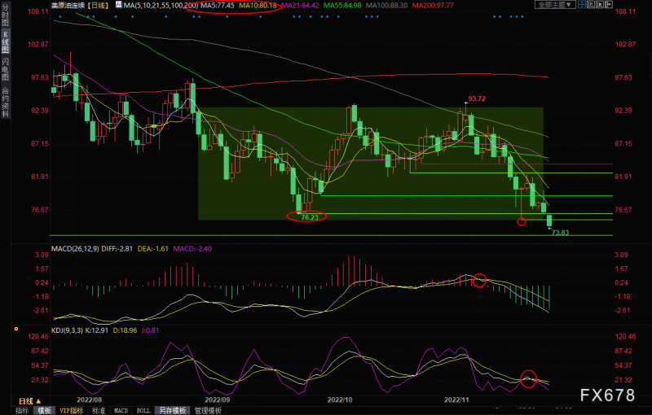Click the 2022/09 date axis label

pos(218,400)
